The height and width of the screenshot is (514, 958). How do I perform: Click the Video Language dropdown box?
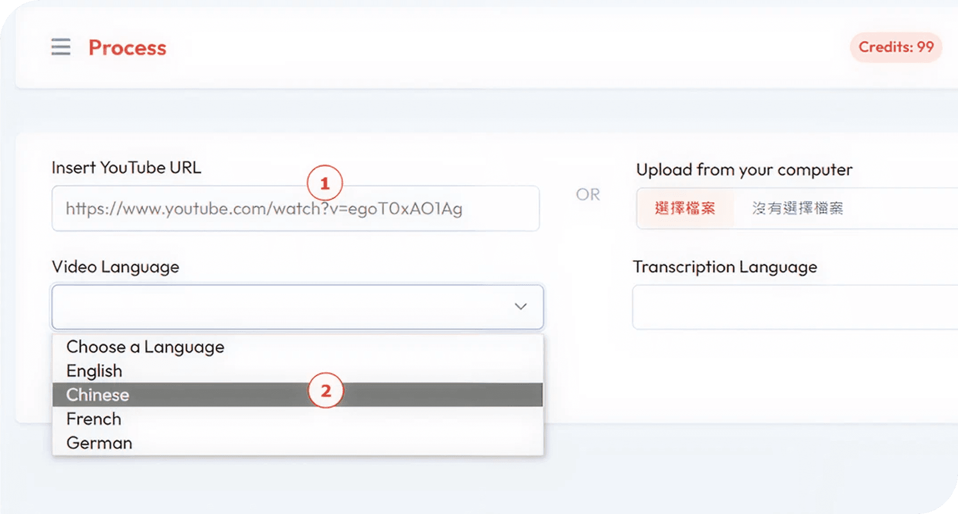pyautogui.click(x=280, y=307)
